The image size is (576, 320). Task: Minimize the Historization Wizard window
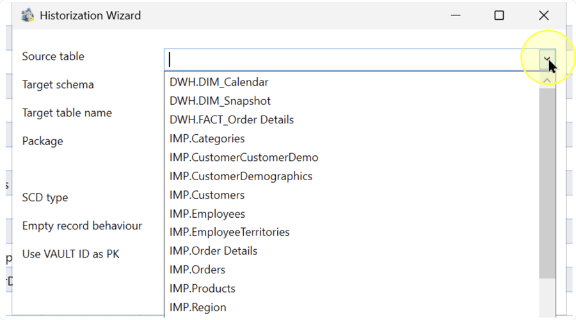[x=456, y=15]
